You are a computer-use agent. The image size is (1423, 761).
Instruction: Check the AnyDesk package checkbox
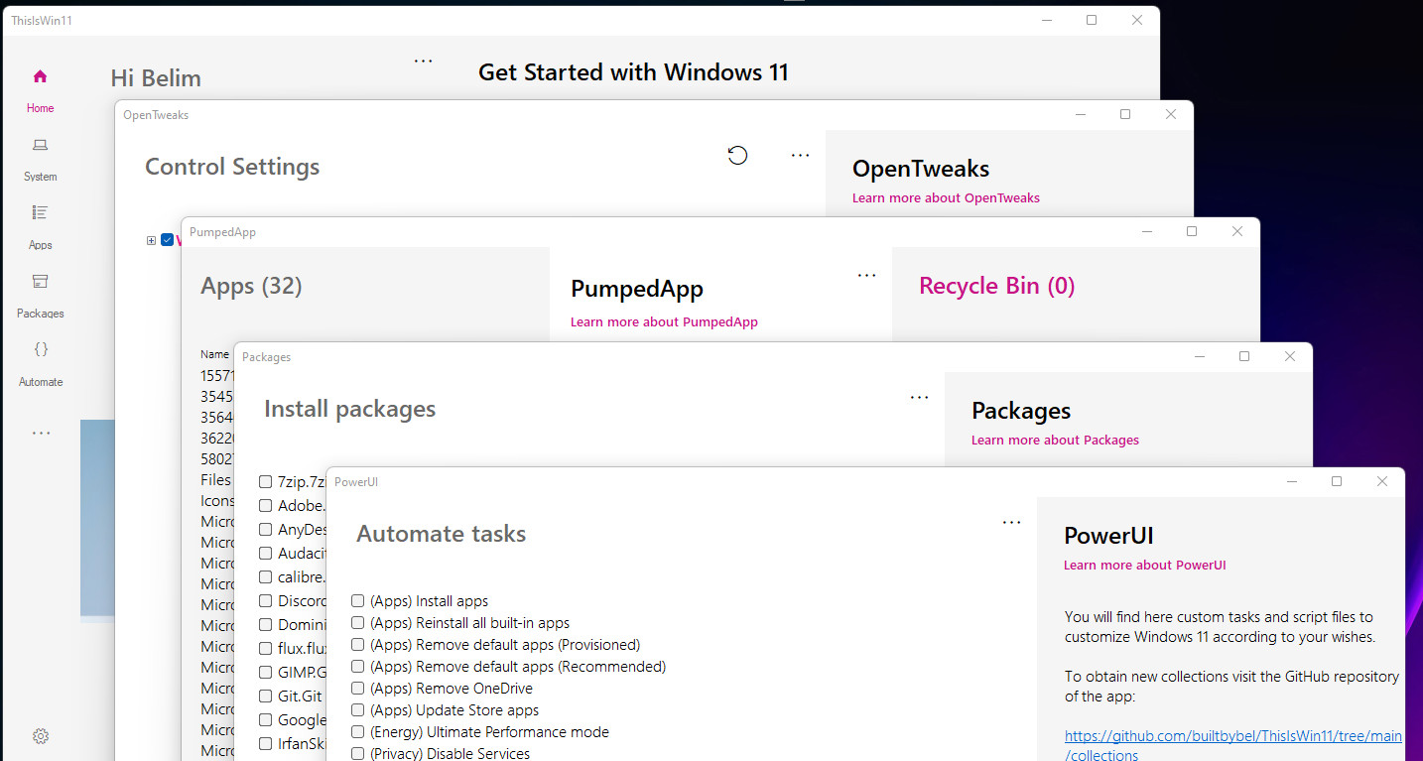[266, 529]
